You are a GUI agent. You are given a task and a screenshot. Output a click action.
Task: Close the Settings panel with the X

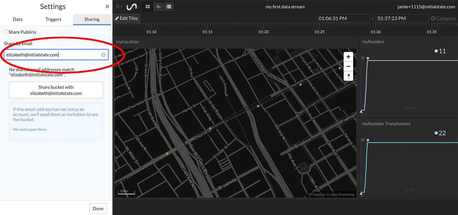coord(107,6)
